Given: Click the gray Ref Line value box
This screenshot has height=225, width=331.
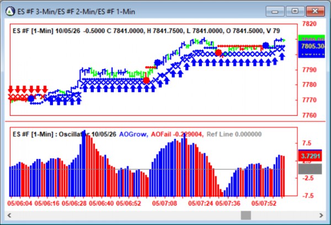Looking at the screenshot, I should tap(310, 169).
